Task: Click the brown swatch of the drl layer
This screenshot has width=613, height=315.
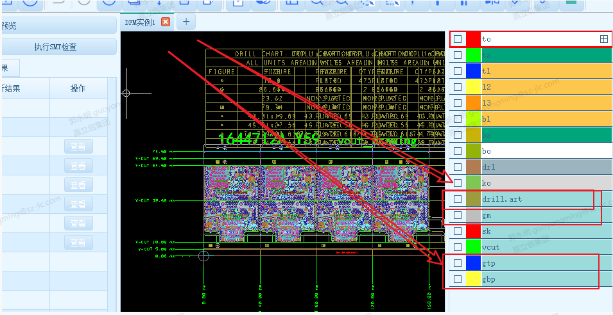Action: pyautogui.click(x=473, y=167)
